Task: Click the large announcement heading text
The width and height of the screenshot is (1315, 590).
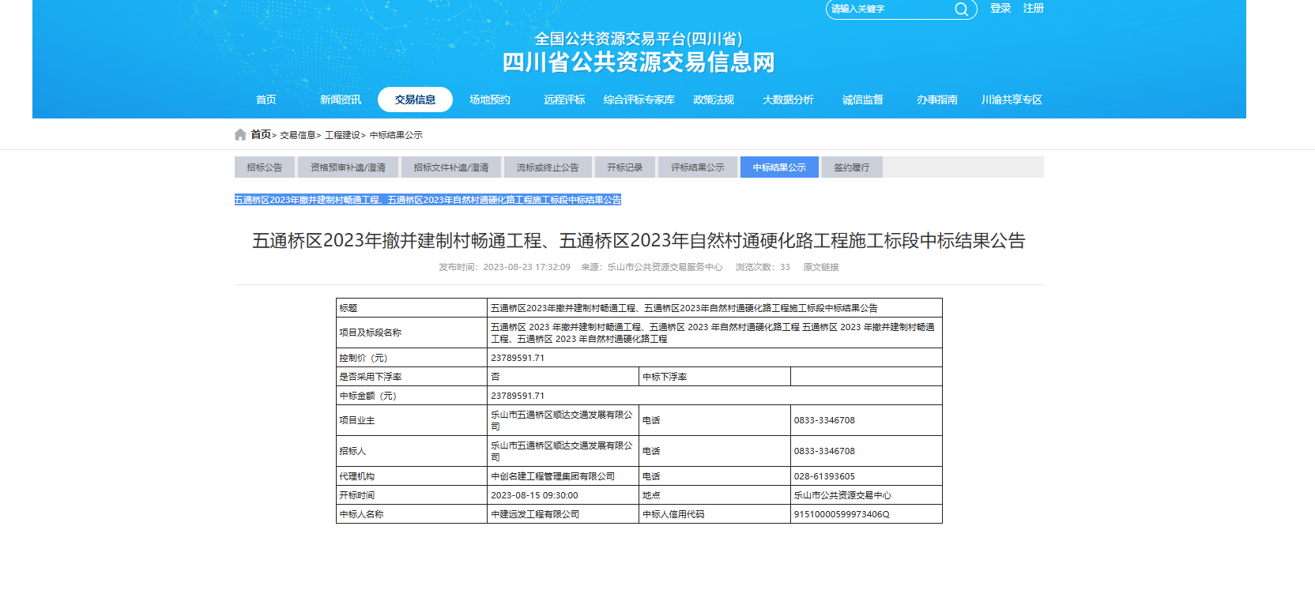Action: pyautogui.click(x=639, y=241)
